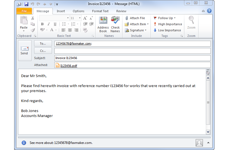Image resolution: width=229 pixels, height=150 pixels.
Task: Open the font name dropdown
Action: 68,18
